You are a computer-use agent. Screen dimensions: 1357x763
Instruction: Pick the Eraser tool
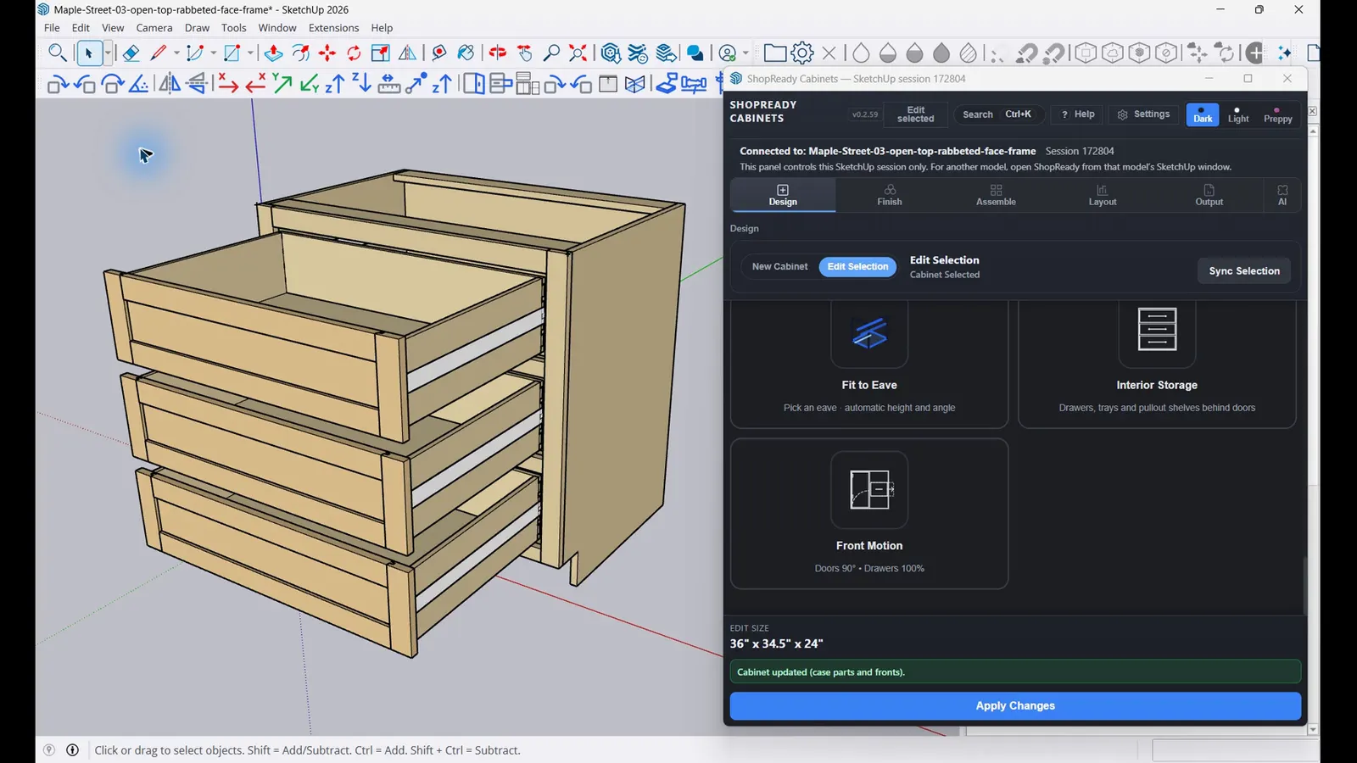pos(131,53)
